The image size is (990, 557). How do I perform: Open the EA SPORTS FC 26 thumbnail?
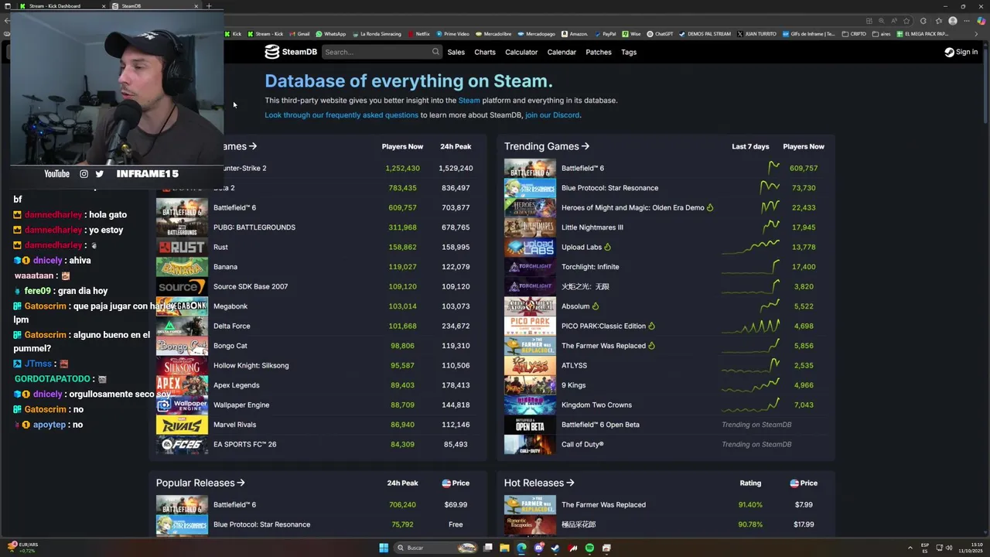(x=182, y=444)
